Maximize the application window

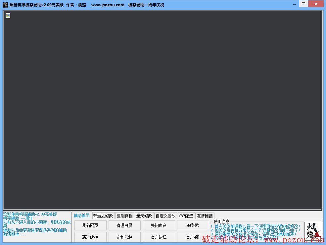point(303,4)
